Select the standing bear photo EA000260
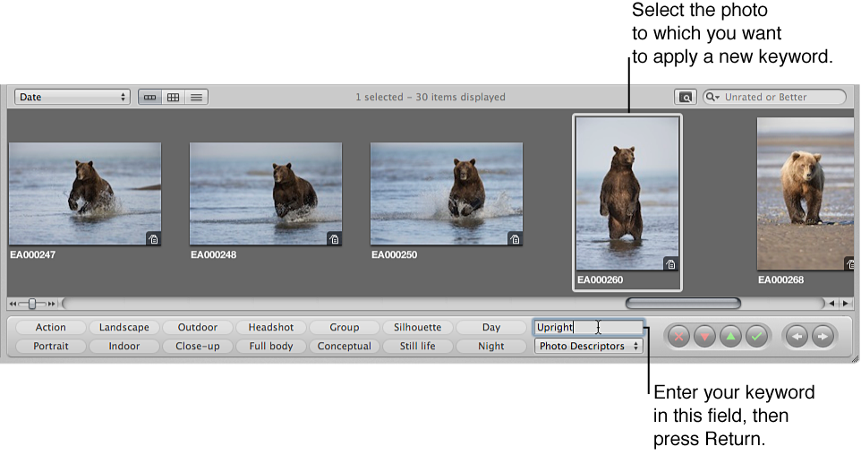The height and width of the screenshot is (455, 861). coord(627,193)
